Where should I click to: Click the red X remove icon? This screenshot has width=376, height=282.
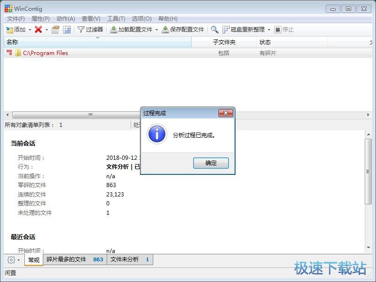click(x=39, y=30)
